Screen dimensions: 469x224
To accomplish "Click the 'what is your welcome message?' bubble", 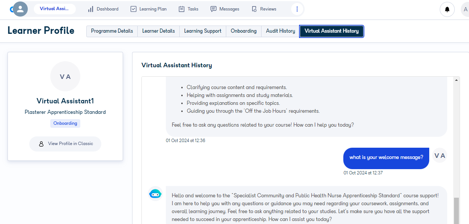I will [386, 158].
